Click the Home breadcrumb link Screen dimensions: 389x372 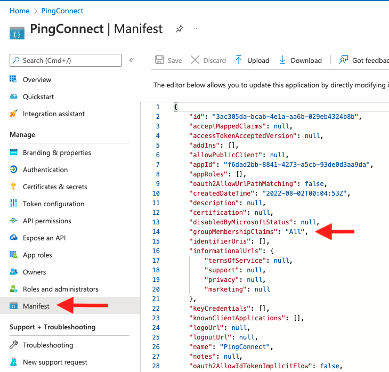[x=20, y=11]
